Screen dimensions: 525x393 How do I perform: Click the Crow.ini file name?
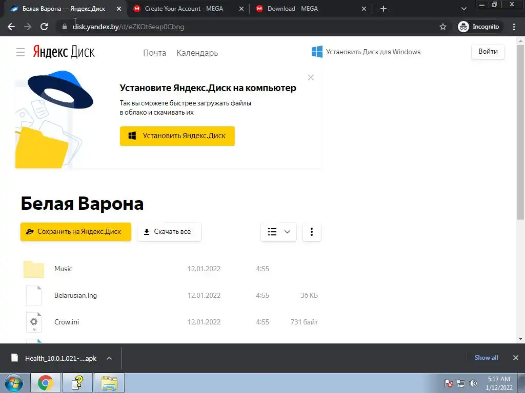(67, 322)
